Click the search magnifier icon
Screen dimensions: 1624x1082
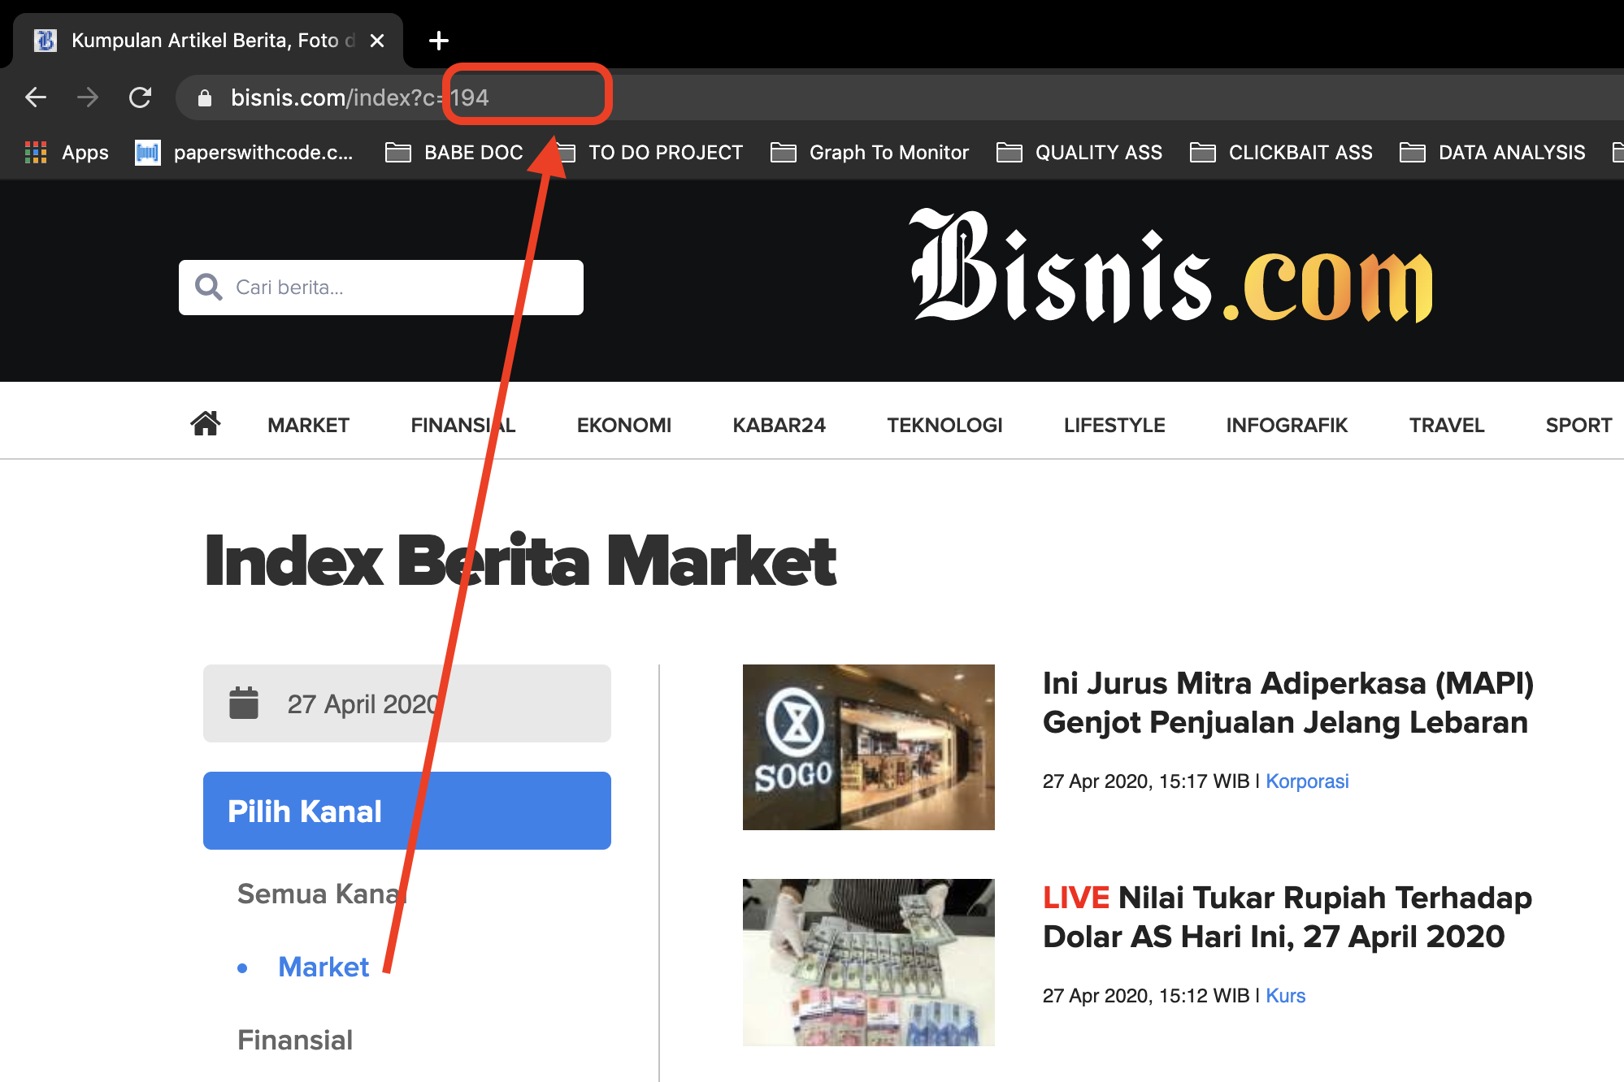[209, 287]
